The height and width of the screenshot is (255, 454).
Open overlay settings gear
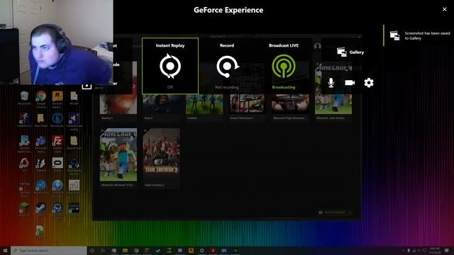369,83
